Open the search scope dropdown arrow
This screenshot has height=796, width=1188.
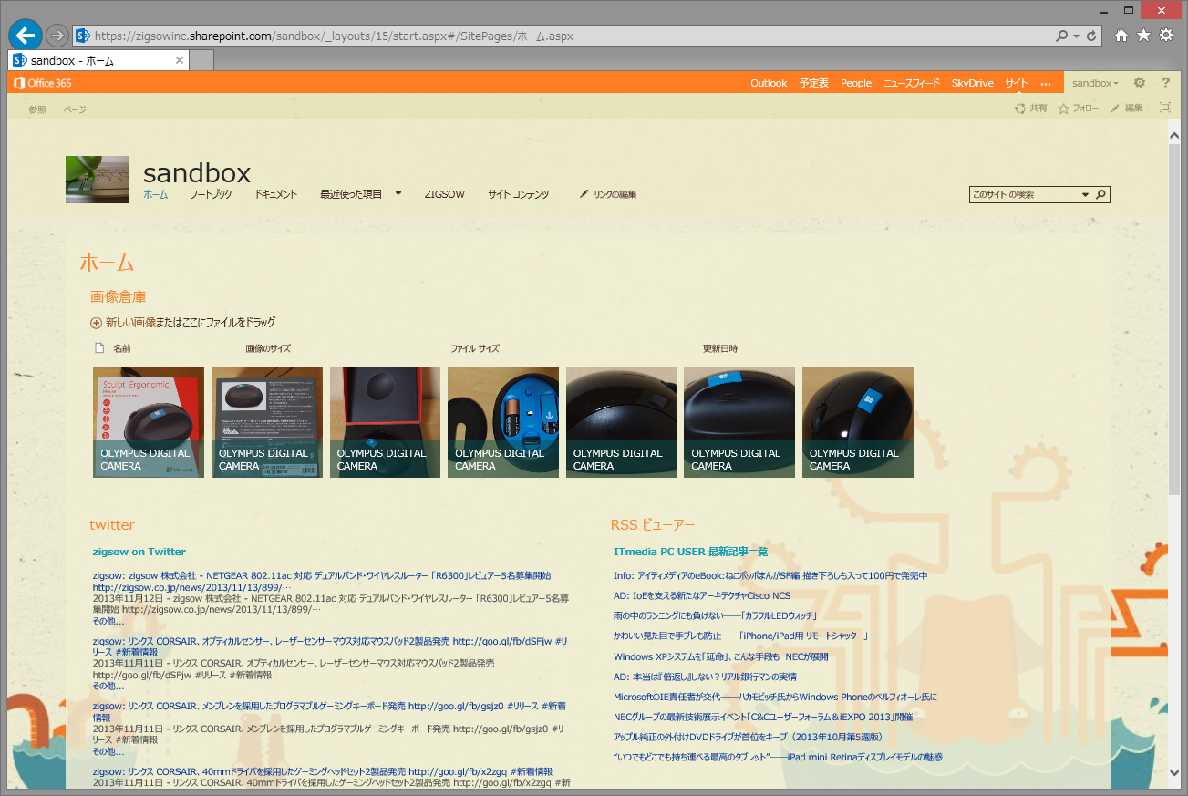[x=1085, y=194]
